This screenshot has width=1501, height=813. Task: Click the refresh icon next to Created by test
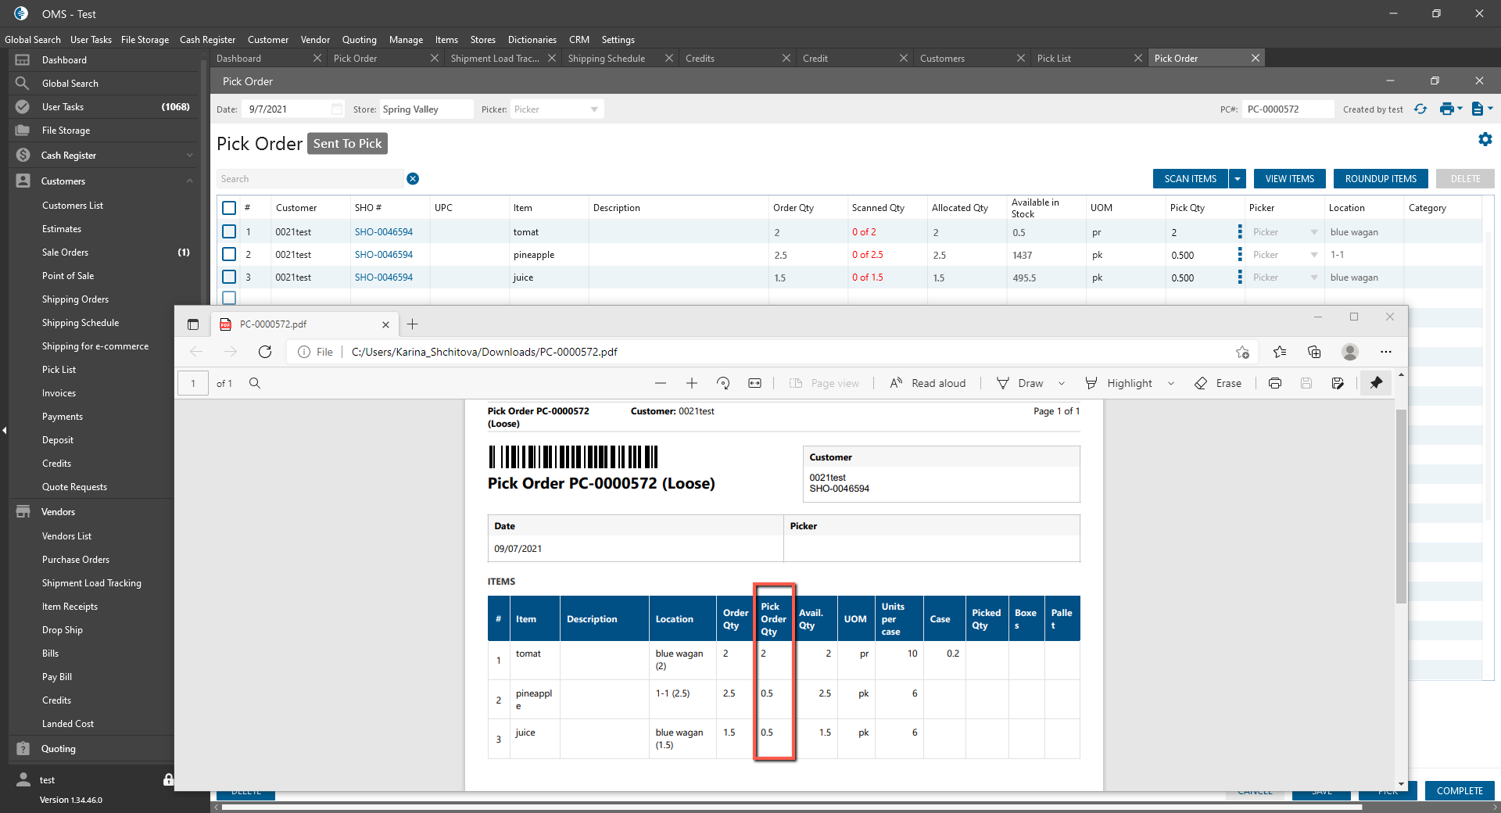(x=1420, y=109)
